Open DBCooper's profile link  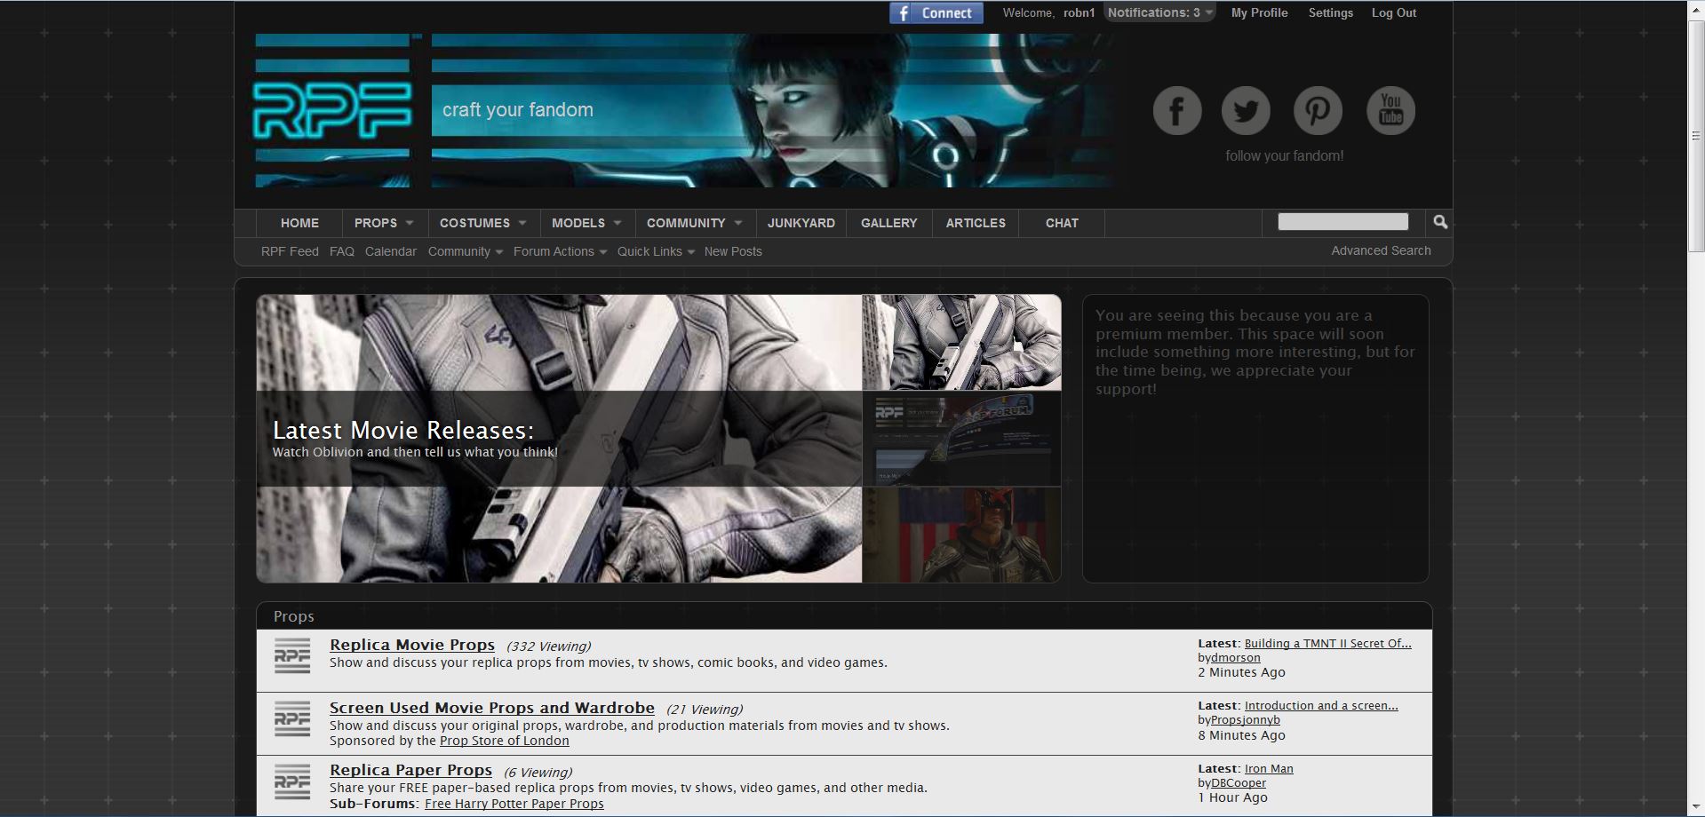[1239, 782]
